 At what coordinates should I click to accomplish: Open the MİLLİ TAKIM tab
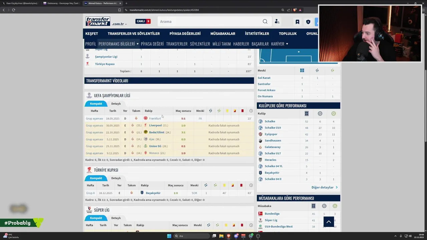pyautogui.click(x=222, y=44)
